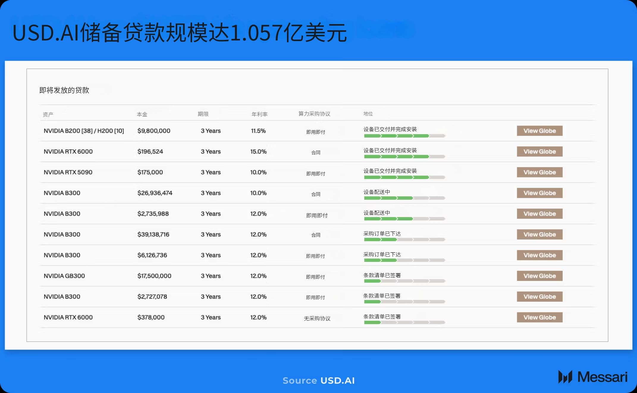Click the 无采购协议 agreement cell
637x393 pixels.
(317, 319)
